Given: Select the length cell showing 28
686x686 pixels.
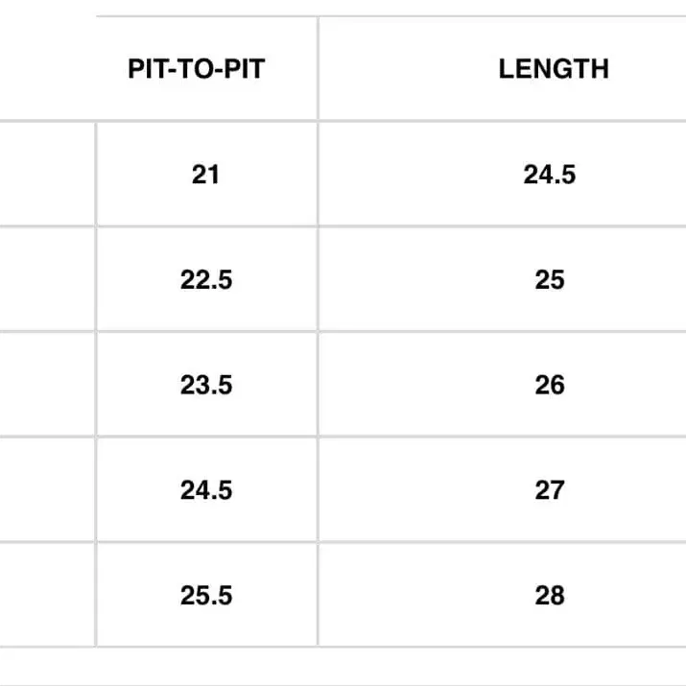Looking at the screenshot, I should point(502,595).
